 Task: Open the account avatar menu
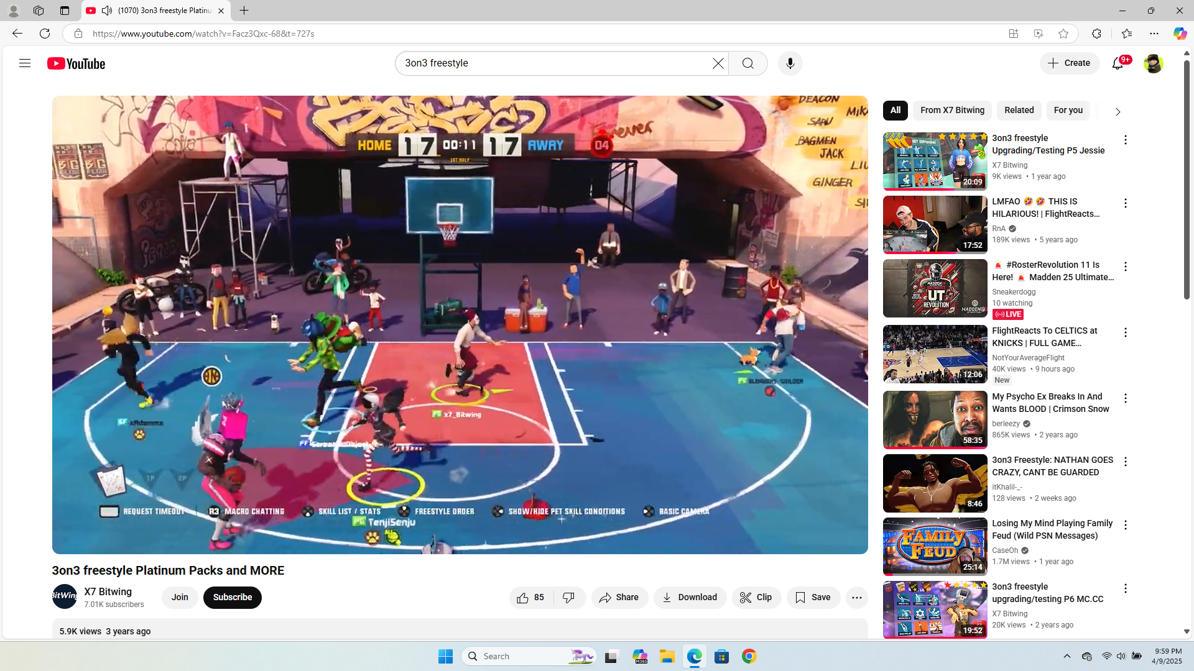coord(1153,63)
